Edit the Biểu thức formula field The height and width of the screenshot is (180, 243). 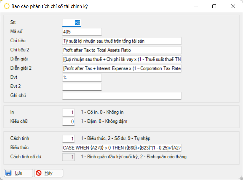122,148
